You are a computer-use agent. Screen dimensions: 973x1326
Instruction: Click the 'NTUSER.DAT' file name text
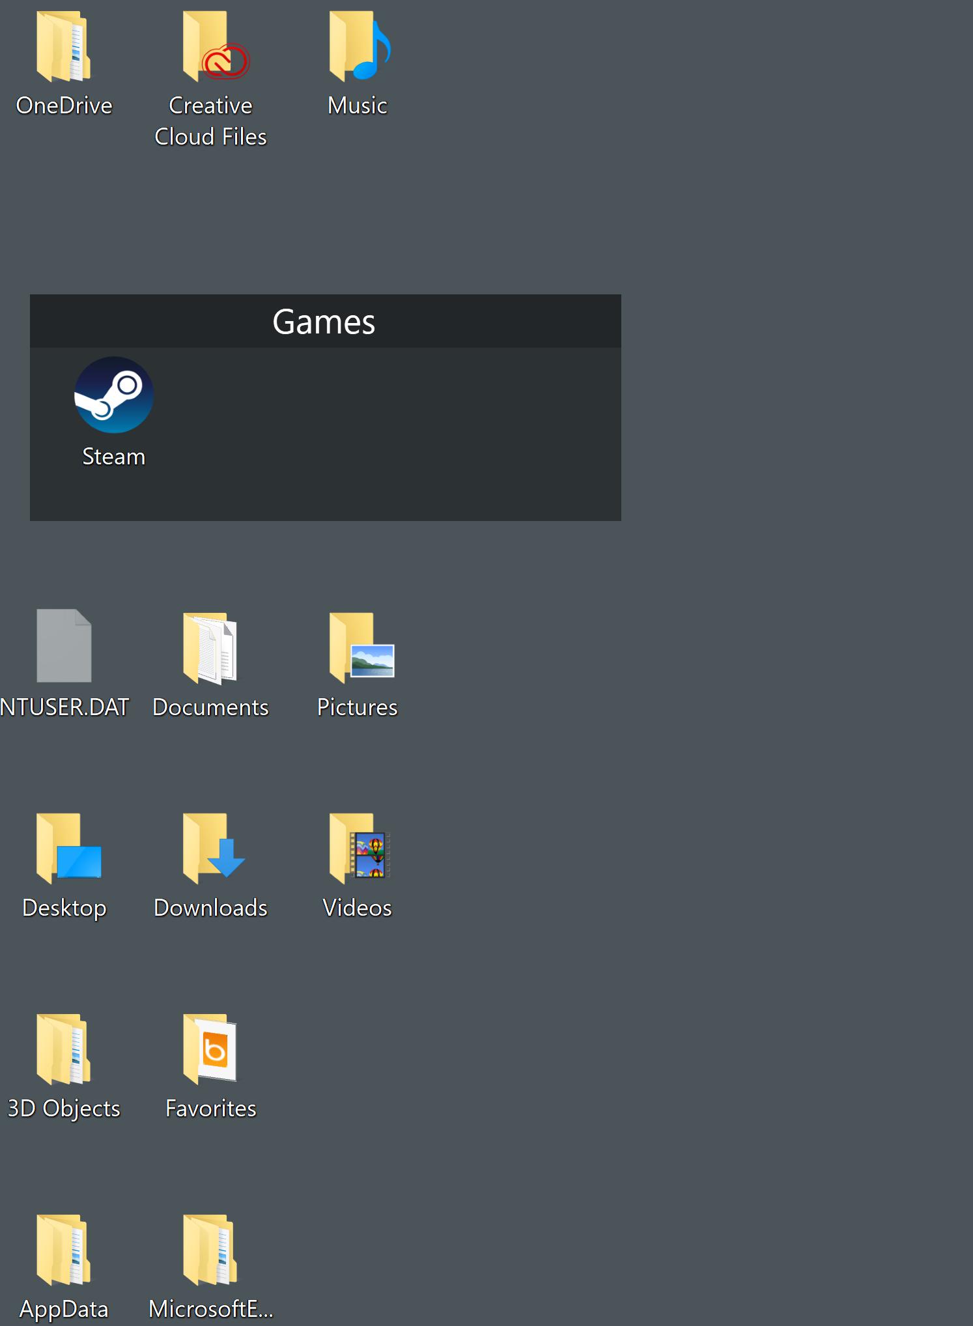[x=64, y=707]
